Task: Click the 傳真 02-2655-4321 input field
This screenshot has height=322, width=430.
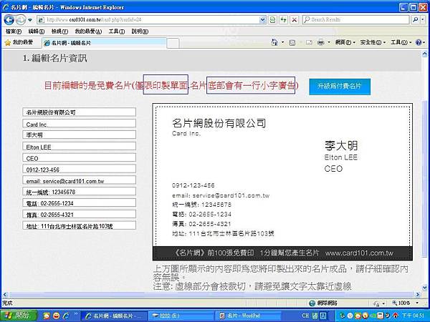Action: click(79, 214)
